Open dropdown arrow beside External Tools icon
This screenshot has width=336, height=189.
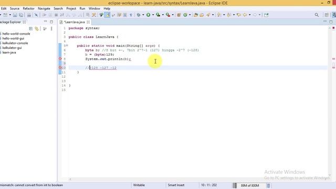(173, 15)
